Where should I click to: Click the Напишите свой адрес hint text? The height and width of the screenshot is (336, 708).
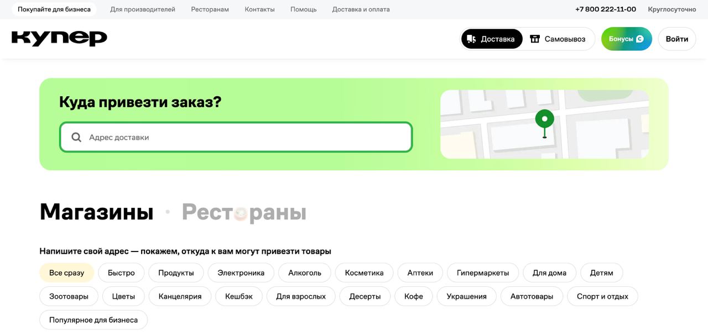(185, 251)
